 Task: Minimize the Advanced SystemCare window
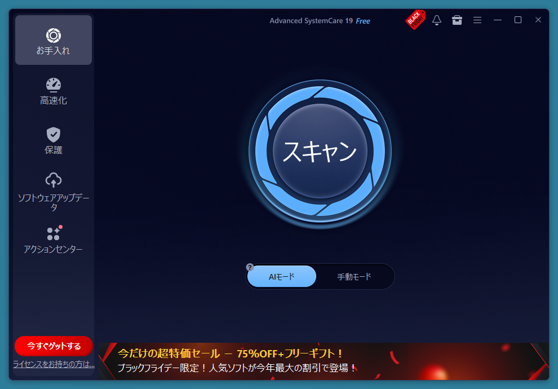click(x=498, y=20)
